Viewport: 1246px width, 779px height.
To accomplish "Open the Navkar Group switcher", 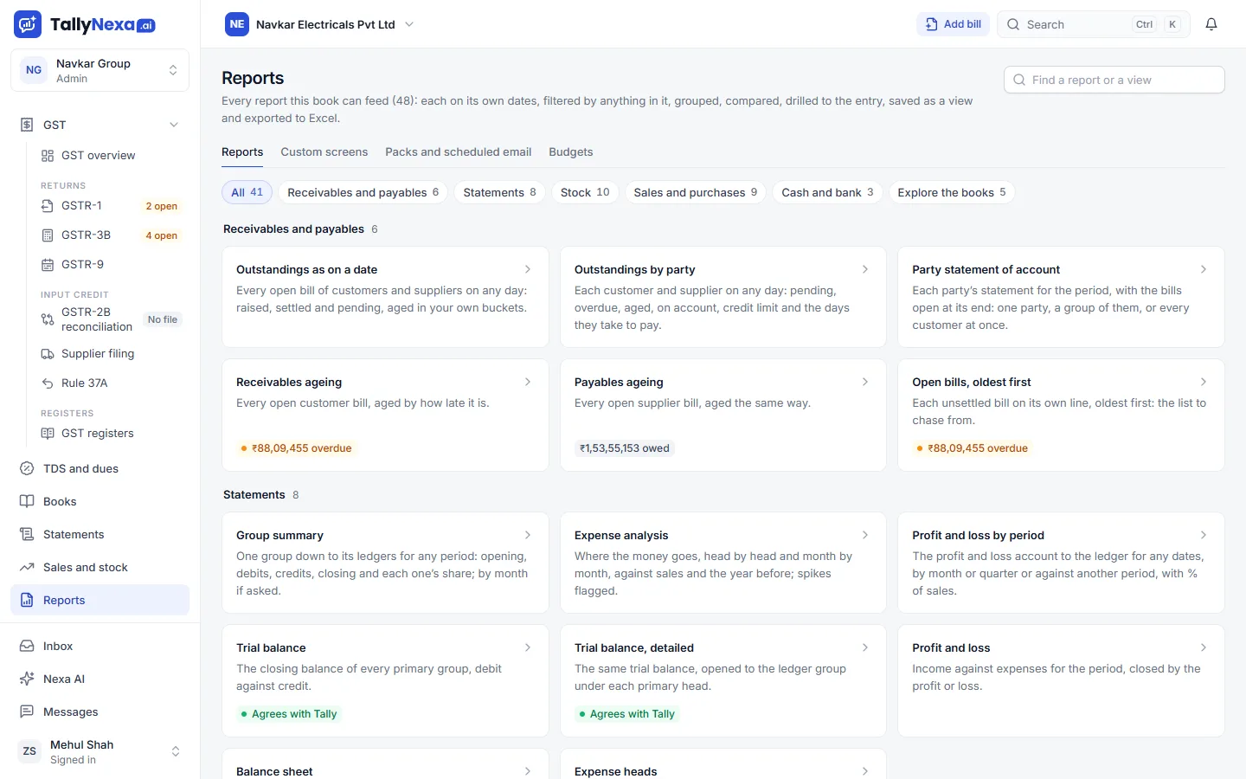I will [x=100, y=70].
